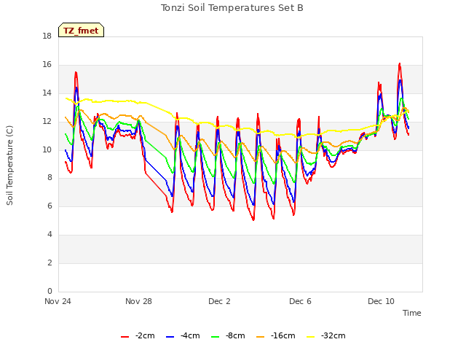Select the chart title Tonzi Soil Temperatures Set B

click(232, 8)
